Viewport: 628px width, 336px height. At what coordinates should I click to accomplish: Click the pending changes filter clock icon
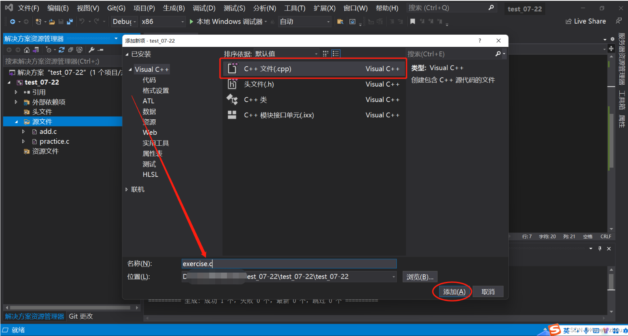point(48,50)
